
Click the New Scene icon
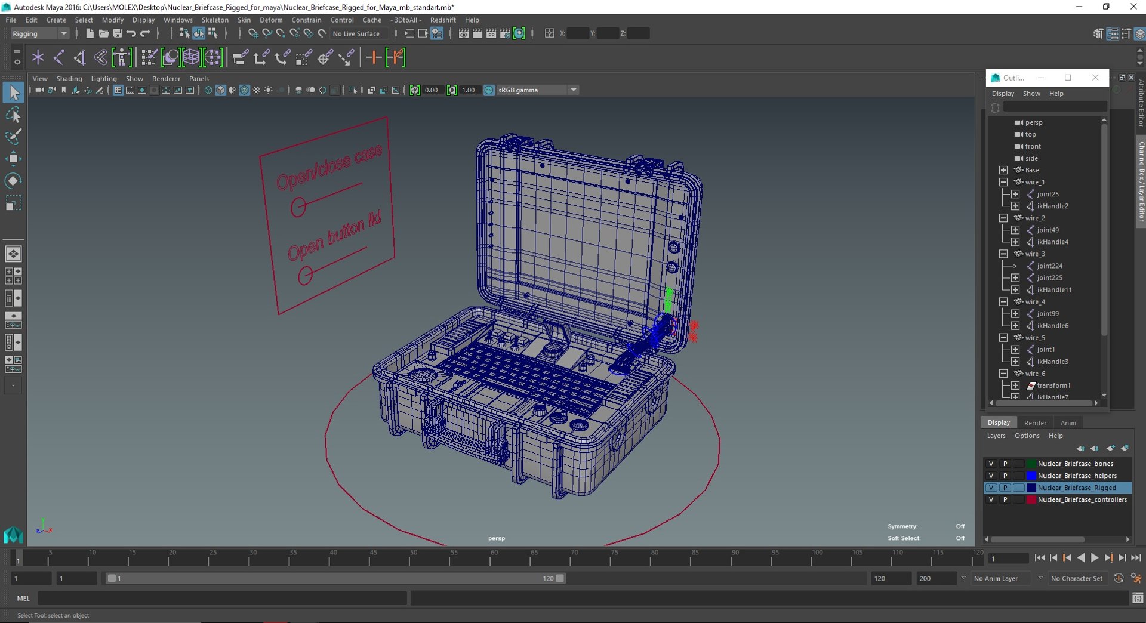point(90,33)
